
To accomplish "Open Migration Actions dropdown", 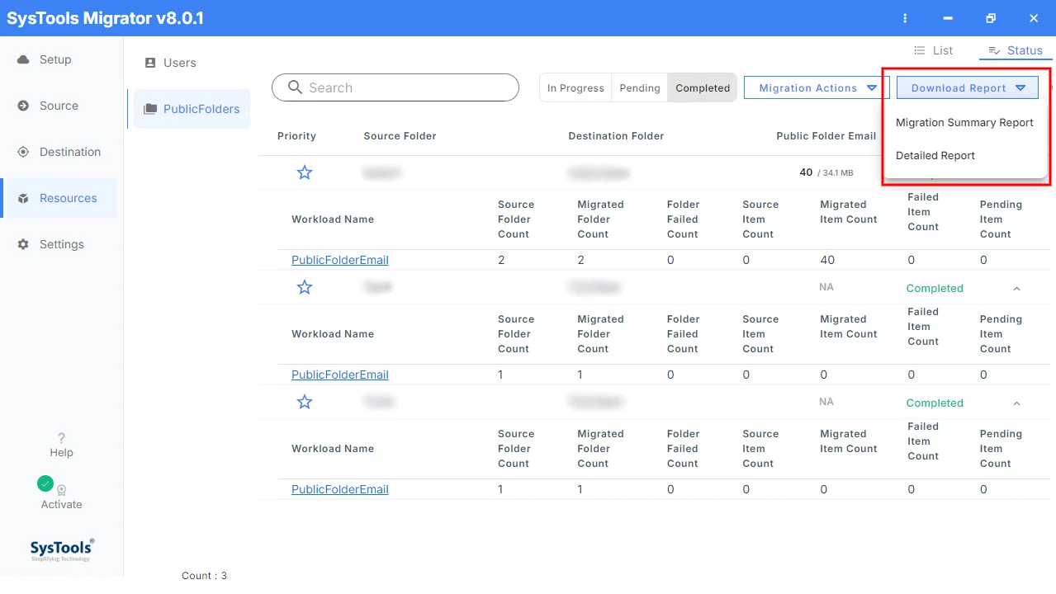I will [815, 88].
